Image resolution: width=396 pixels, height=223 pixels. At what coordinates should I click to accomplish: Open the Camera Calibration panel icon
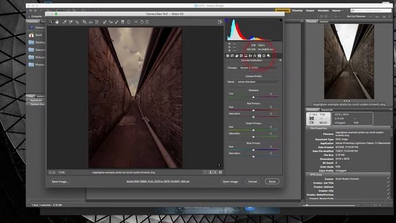259,56
